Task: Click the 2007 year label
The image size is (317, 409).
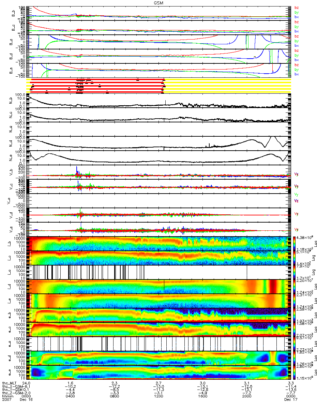Action: point(7,399)
